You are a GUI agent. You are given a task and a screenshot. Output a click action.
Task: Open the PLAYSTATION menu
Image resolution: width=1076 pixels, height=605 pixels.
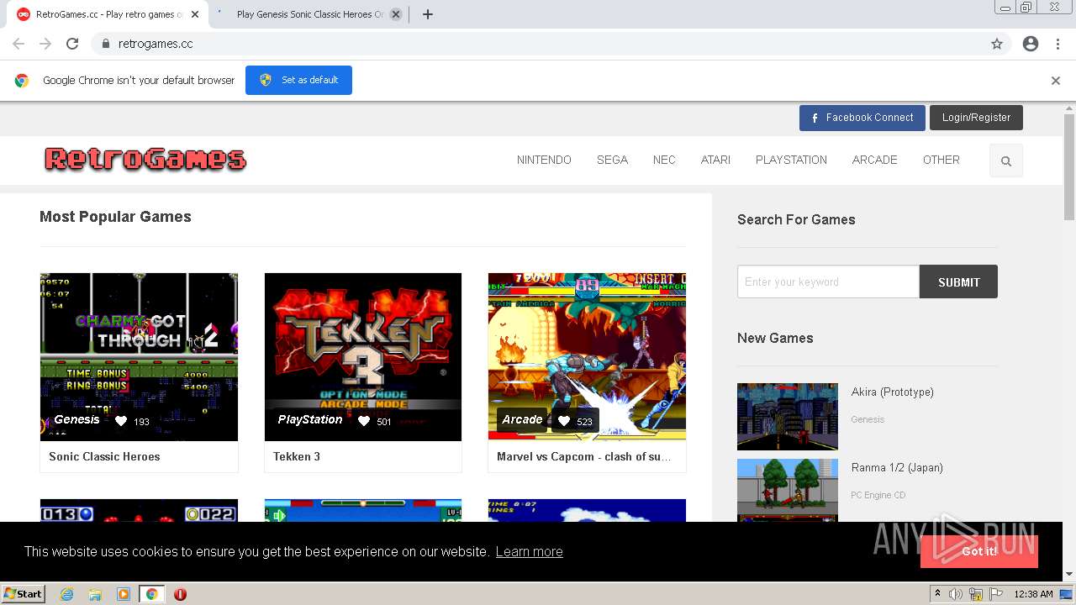[791, 160]
